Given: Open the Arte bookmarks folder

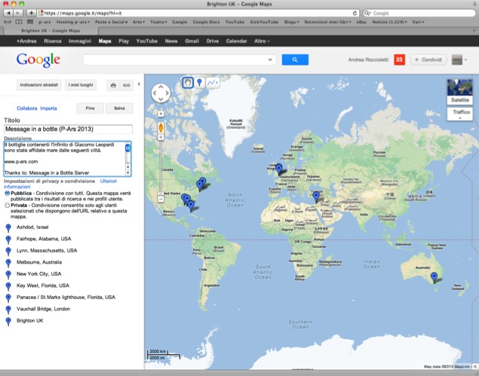Looking at the screenshot, I should 138,22.
